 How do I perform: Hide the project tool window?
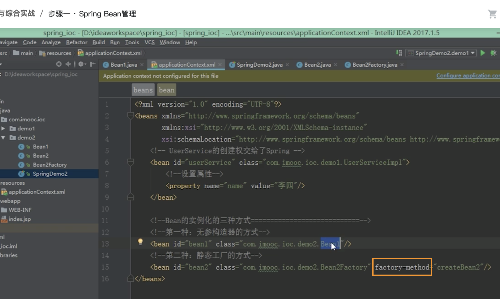pyautogui.click(x=93, y=64)
